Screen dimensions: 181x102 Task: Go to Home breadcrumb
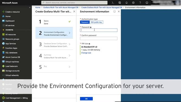[x=38, y=7]
